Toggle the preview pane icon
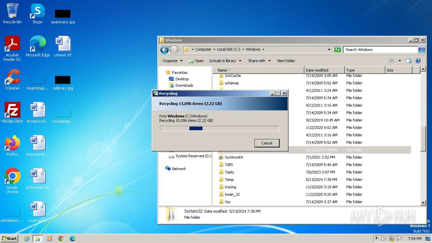This screenshot has width=432, height=243. 408,61
